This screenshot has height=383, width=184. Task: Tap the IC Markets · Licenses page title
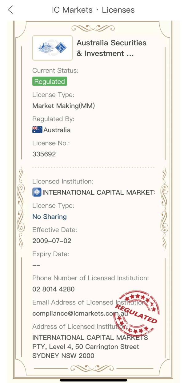click(x=93, y=10)
